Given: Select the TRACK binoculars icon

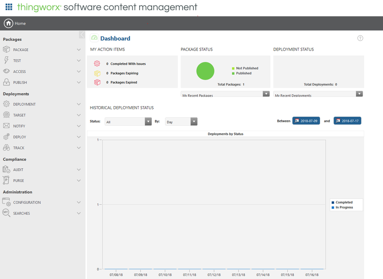Looking at the screenshot, I should [x=6, y=148].
